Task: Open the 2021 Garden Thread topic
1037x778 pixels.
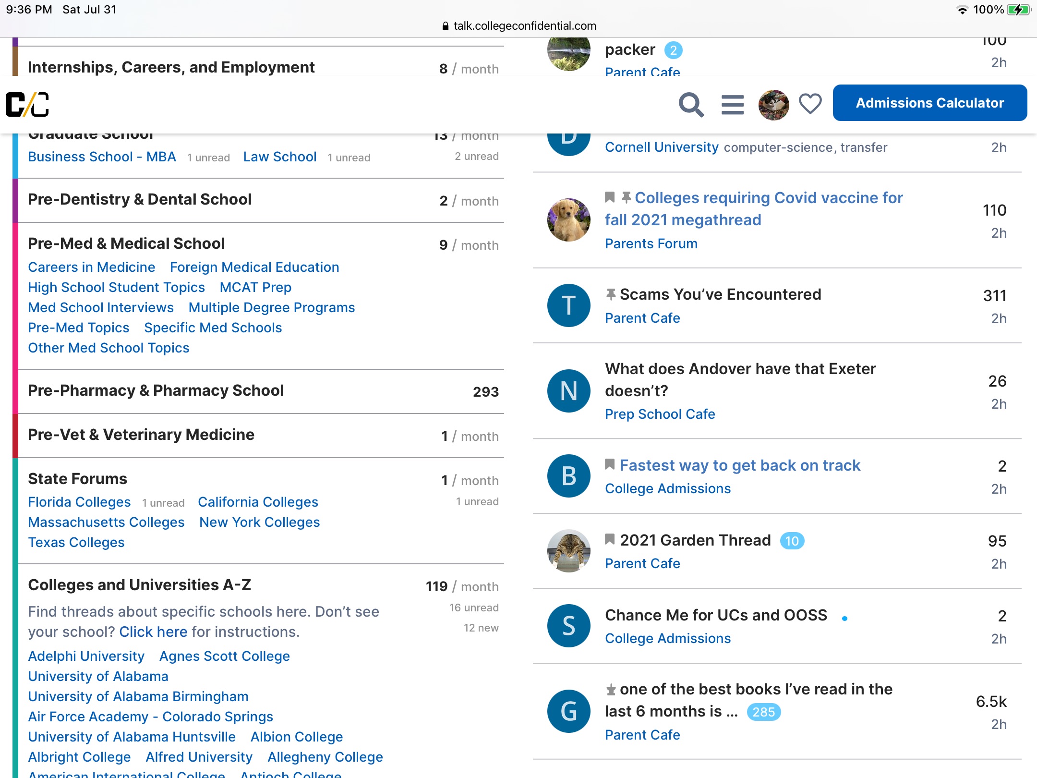Action: (x=695, y=540)
